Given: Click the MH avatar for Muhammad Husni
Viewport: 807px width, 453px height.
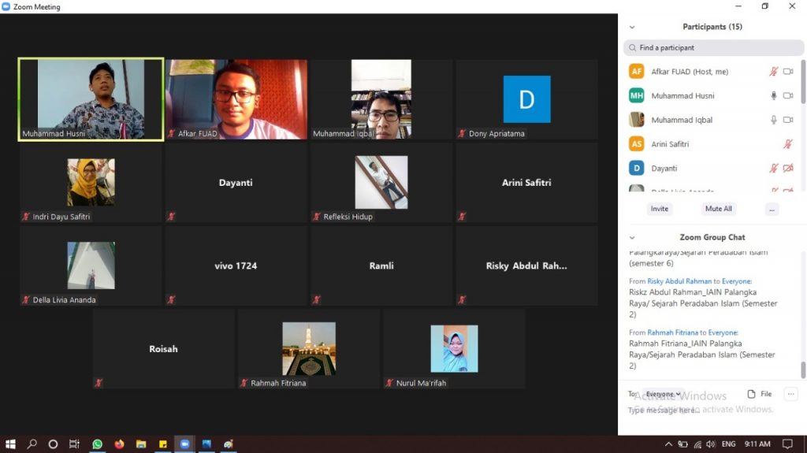Looking at the screenshot, I should point(637,95).
